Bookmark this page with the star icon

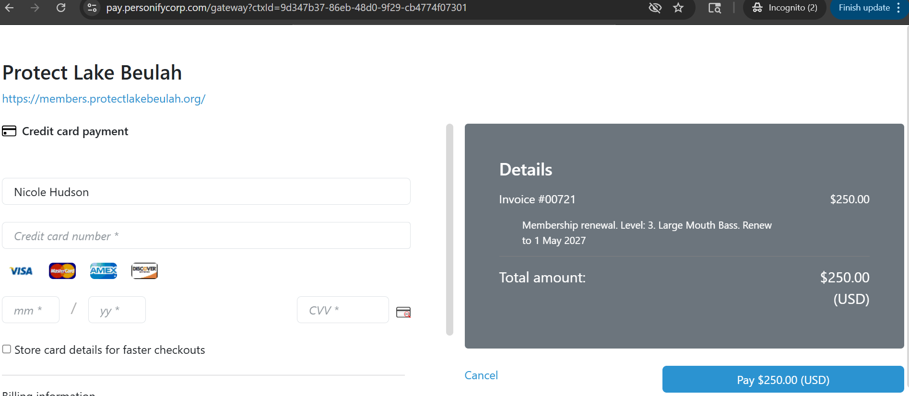pos(678,8)
